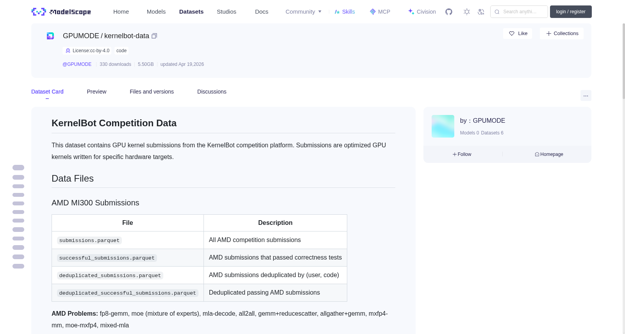Click the Datasets 6 count

[492, 133]
